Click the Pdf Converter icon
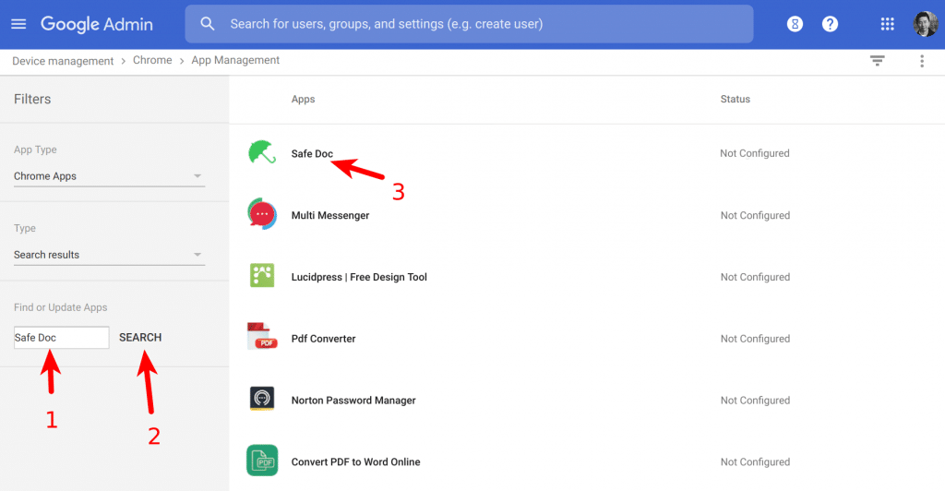The height and width of the screenshot is (491, 945). [262, 337]
